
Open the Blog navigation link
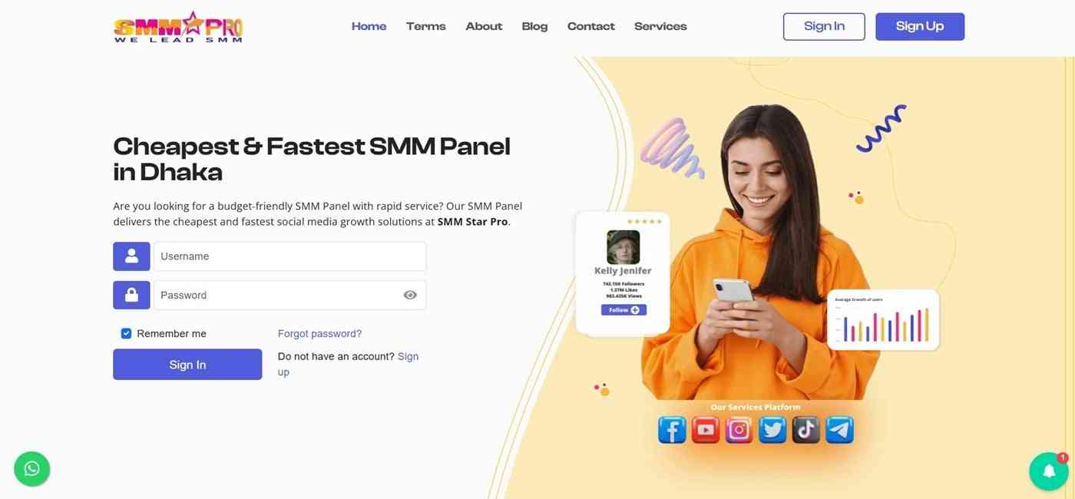coord(534,26)
